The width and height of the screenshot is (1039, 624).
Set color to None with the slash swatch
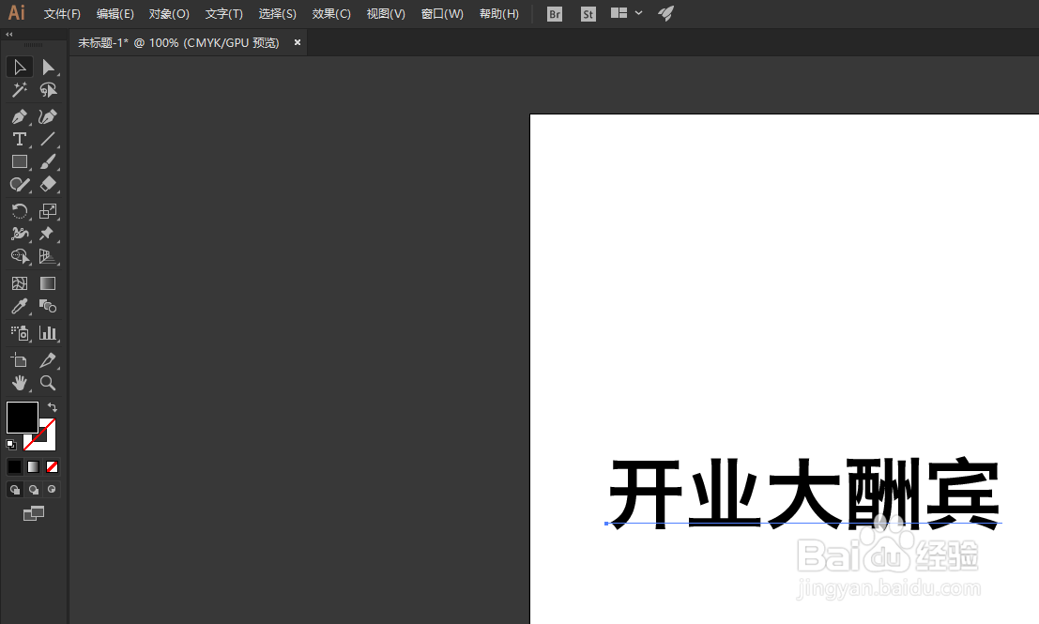tap(52, 466)
